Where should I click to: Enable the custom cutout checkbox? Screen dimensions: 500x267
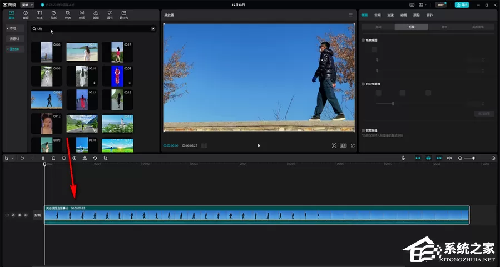(363, 84)
